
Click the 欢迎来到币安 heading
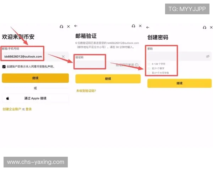18,37
